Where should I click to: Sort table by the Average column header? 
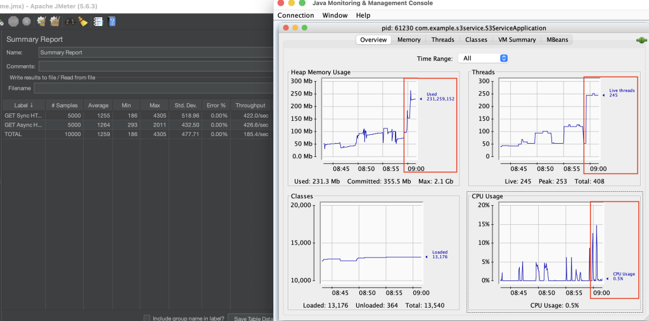(98, 106)
